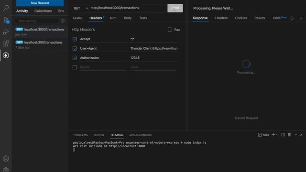Image resolution: width=306 pixels, height=172 pixels.
Task: Enable Raw headers checkbox
Action: pyautogui.click(x=170, y=30)
